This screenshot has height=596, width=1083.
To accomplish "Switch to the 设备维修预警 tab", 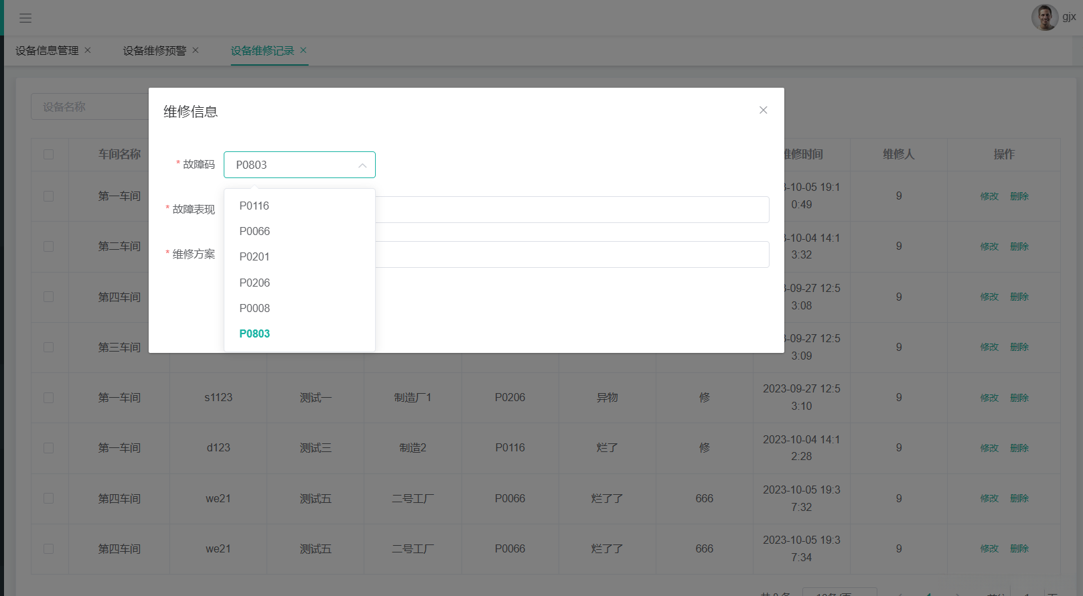I will pos(155,51).
